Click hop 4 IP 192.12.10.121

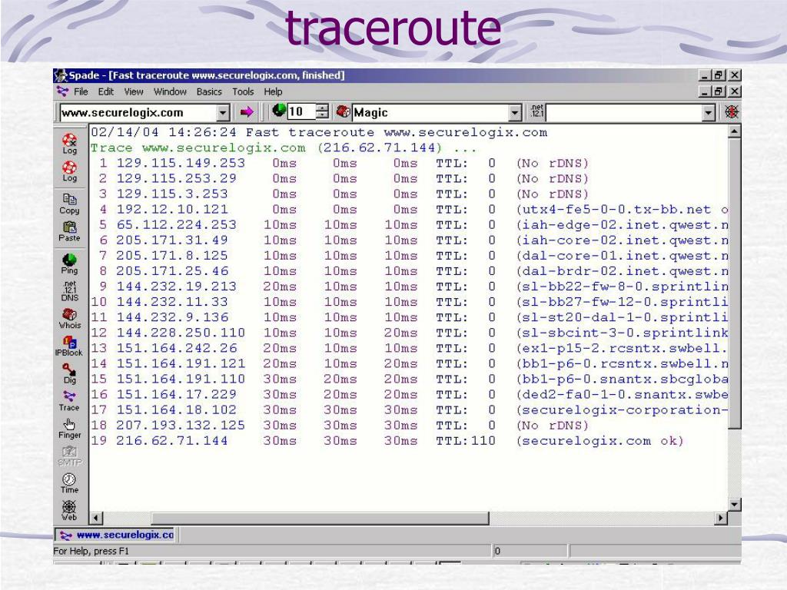(172, 209)
